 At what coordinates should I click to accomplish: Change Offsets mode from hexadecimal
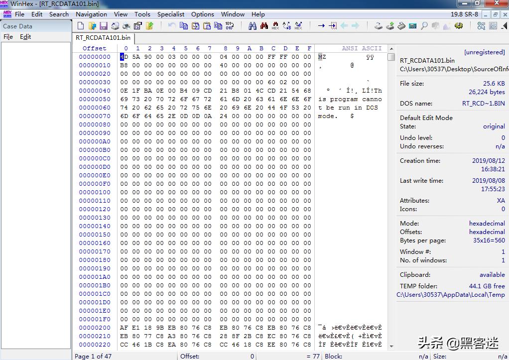point(487,231)
